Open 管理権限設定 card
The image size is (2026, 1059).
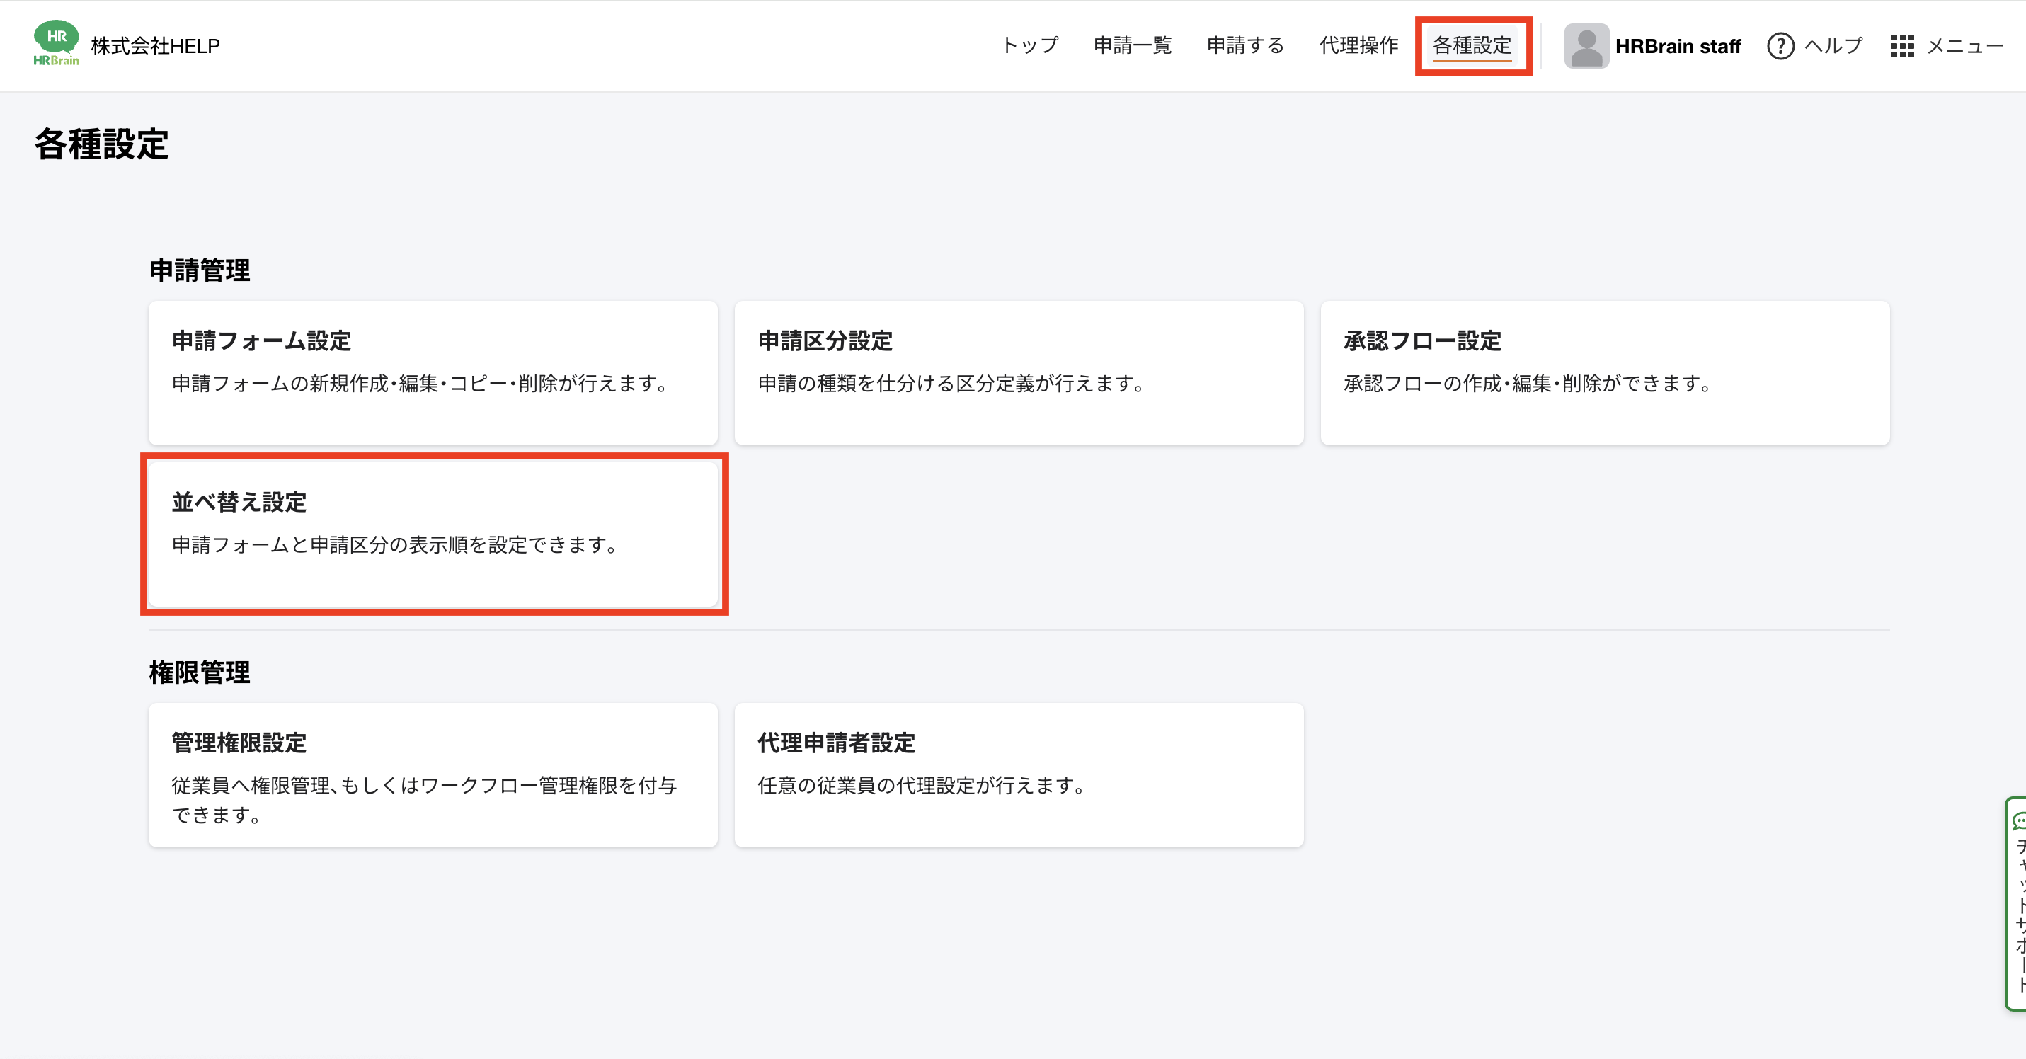[x=433, y=774]
